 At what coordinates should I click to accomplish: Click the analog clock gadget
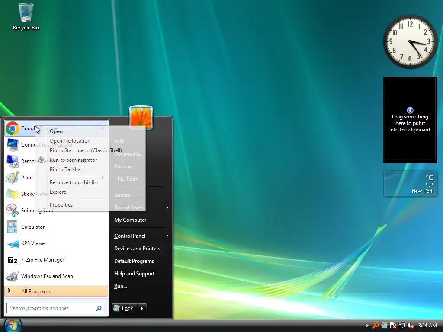(410, 42)
